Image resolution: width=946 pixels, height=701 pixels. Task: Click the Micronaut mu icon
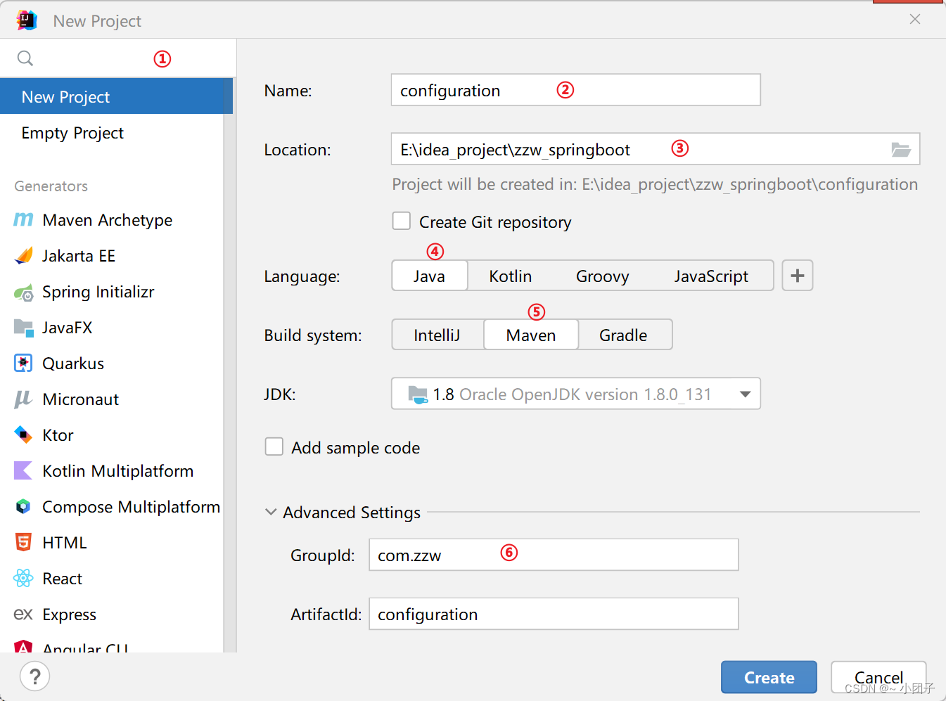(23, 399)
